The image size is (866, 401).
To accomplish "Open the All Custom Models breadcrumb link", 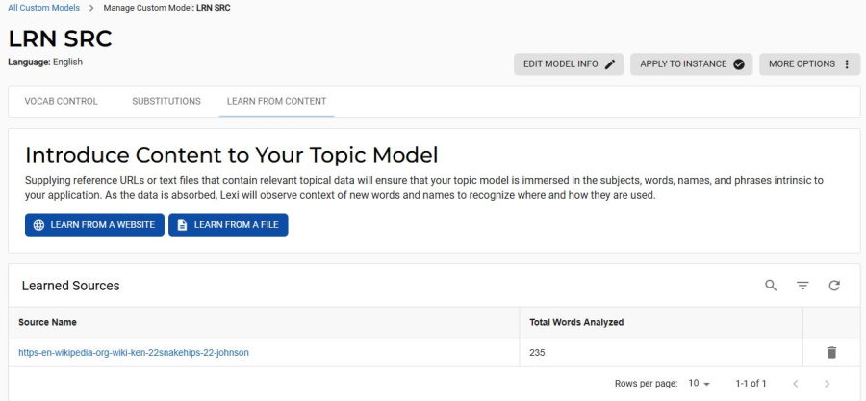I will point(43,8).
